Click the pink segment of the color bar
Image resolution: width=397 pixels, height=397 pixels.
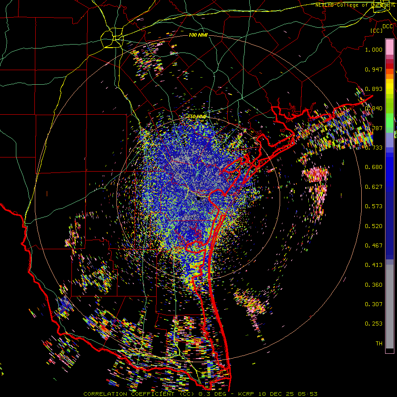[x=390, y=47]
